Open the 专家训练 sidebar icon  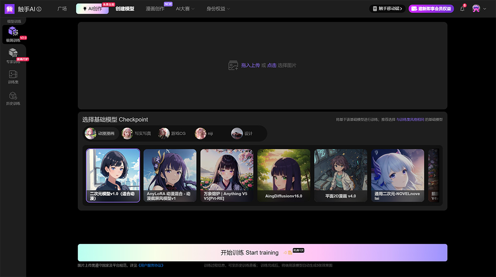pyautogui.click(x=13, y=53)
